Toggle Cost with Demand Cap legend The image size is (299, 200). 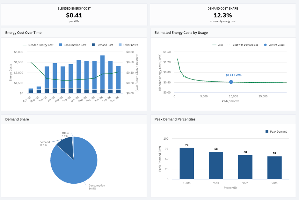[243, 45]
